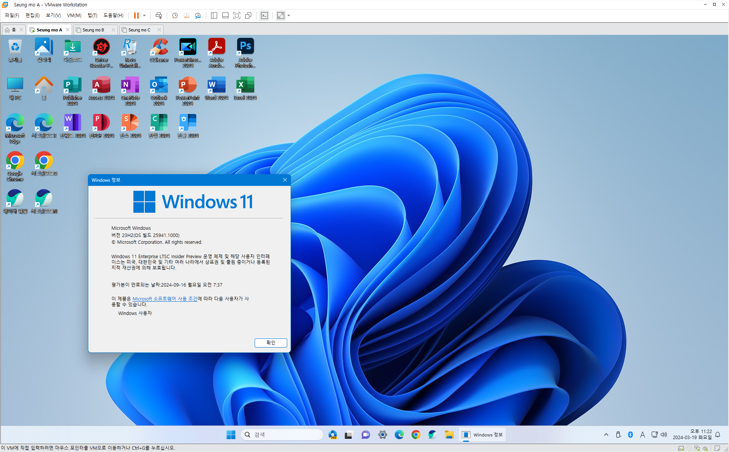
Task: Click the Send Ctrl+Alt+Del toolbar icon
Action: pos(159,16)
